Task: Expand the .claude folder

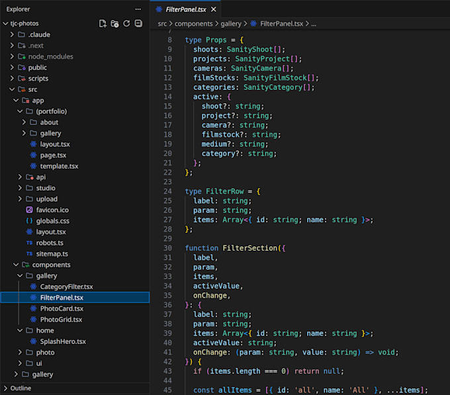Action: click(12, 34)
